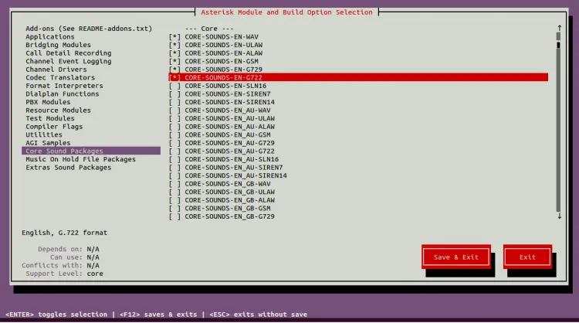Check CORE-SOUNDS-EN_GB-ULAW checkbox

tap(174, 192)
